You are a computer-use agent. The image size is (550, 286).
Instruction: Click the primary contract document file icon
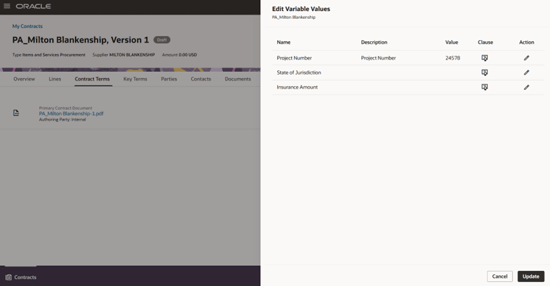point(16,113)
